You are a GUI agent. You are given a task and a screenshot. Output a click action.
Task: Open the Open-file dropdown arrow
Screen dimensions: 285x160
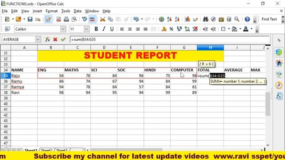point(24,19)
